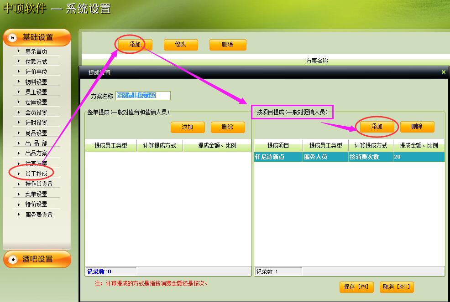Click the triangle bullet beside 显示首页
This screenshot has height=302, width=450.
coord(19,51)
